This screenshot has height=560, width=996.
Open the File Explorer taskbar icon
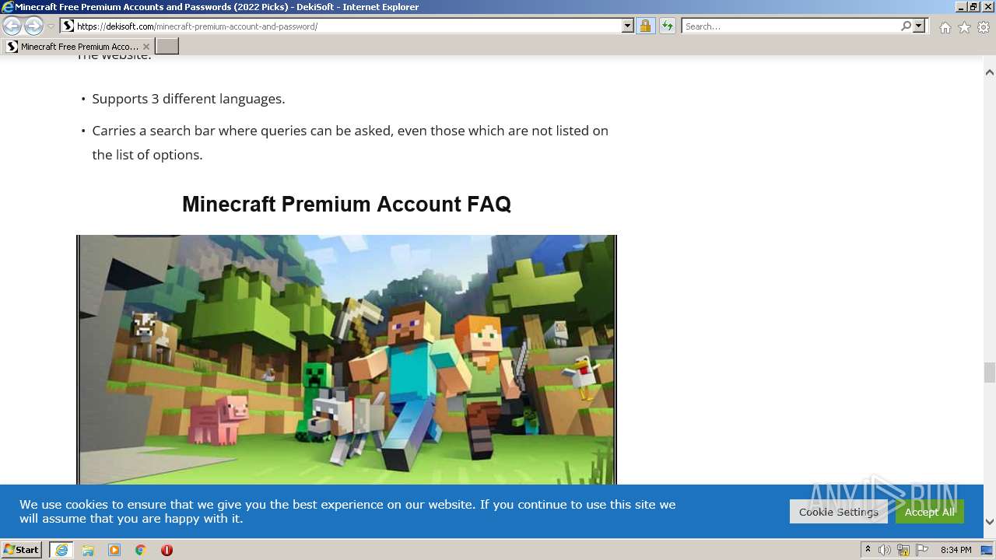click(x=88, y=550)
